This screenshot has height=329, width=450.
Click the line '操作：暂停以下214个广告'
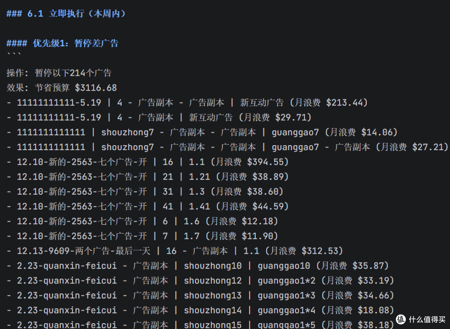pyautogui.click(x=59, y=73)
